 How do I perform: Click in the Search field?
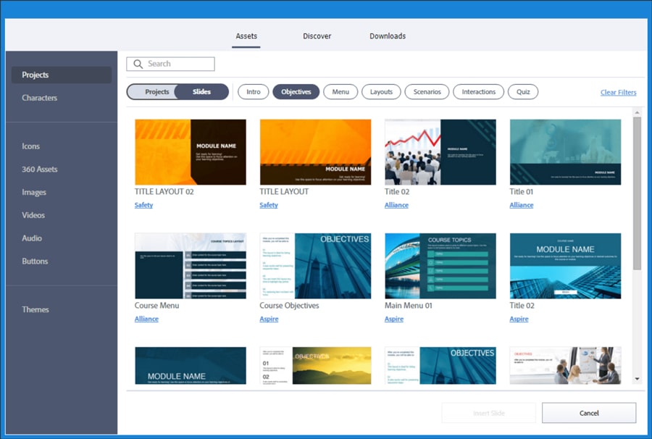pos(170,64)
